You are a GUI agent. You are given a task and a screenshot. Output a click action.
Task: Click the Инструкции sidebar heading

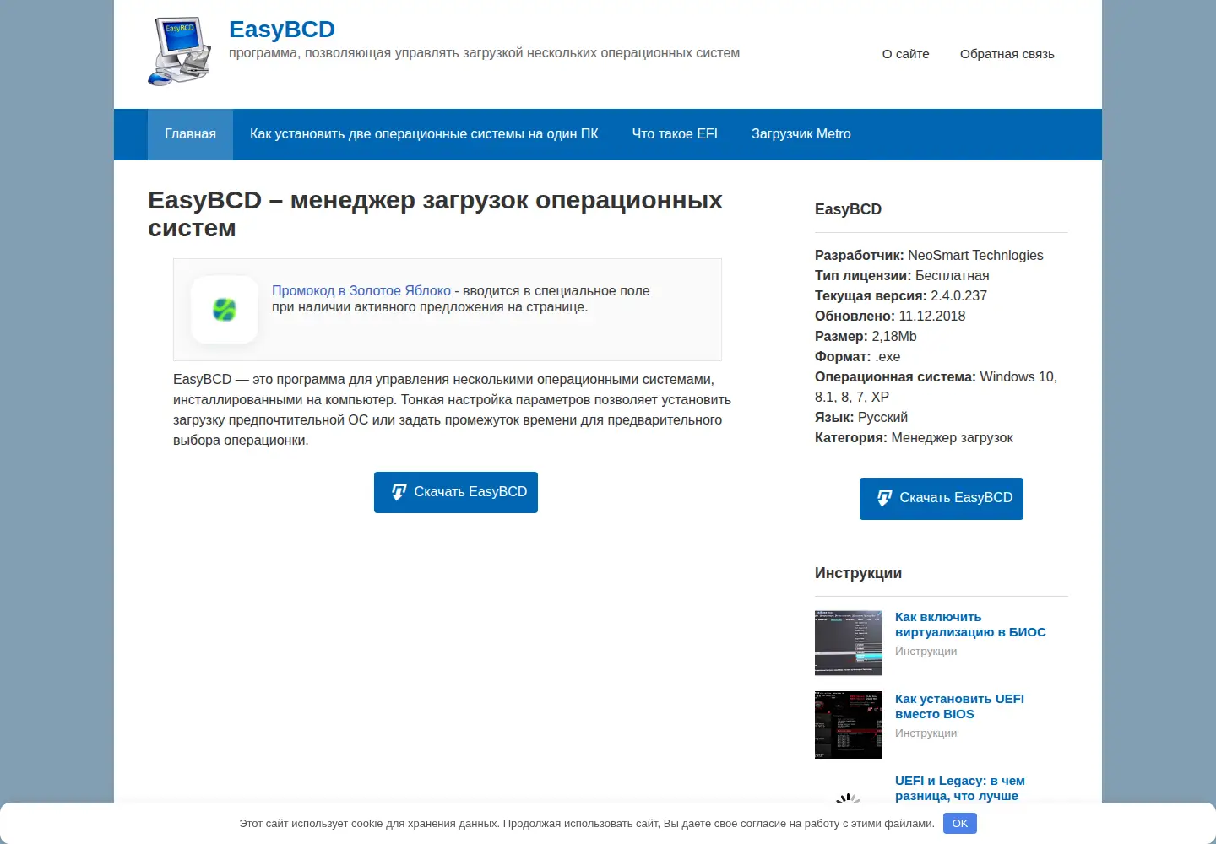coord(858,573)
